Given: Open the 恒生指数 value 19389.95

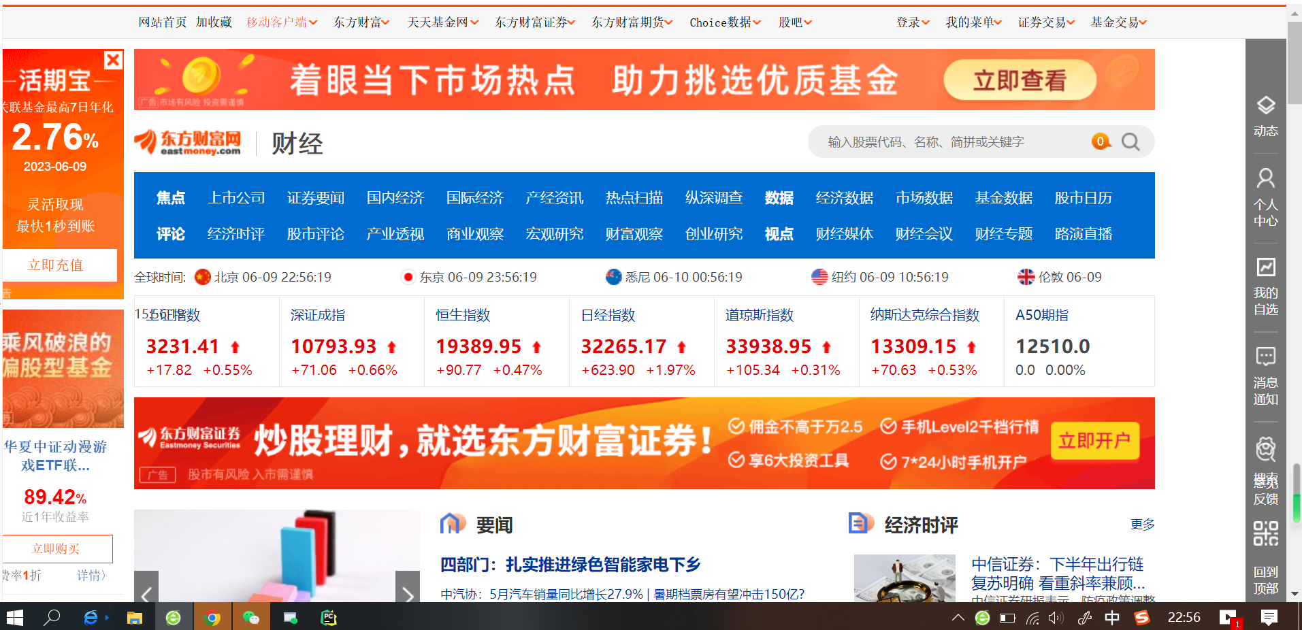Looking at the screenshot, I should (x=478, y=347).
